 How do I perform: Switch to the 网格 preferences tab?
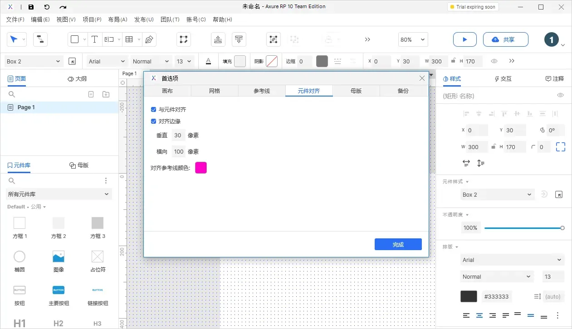(215, 91)
